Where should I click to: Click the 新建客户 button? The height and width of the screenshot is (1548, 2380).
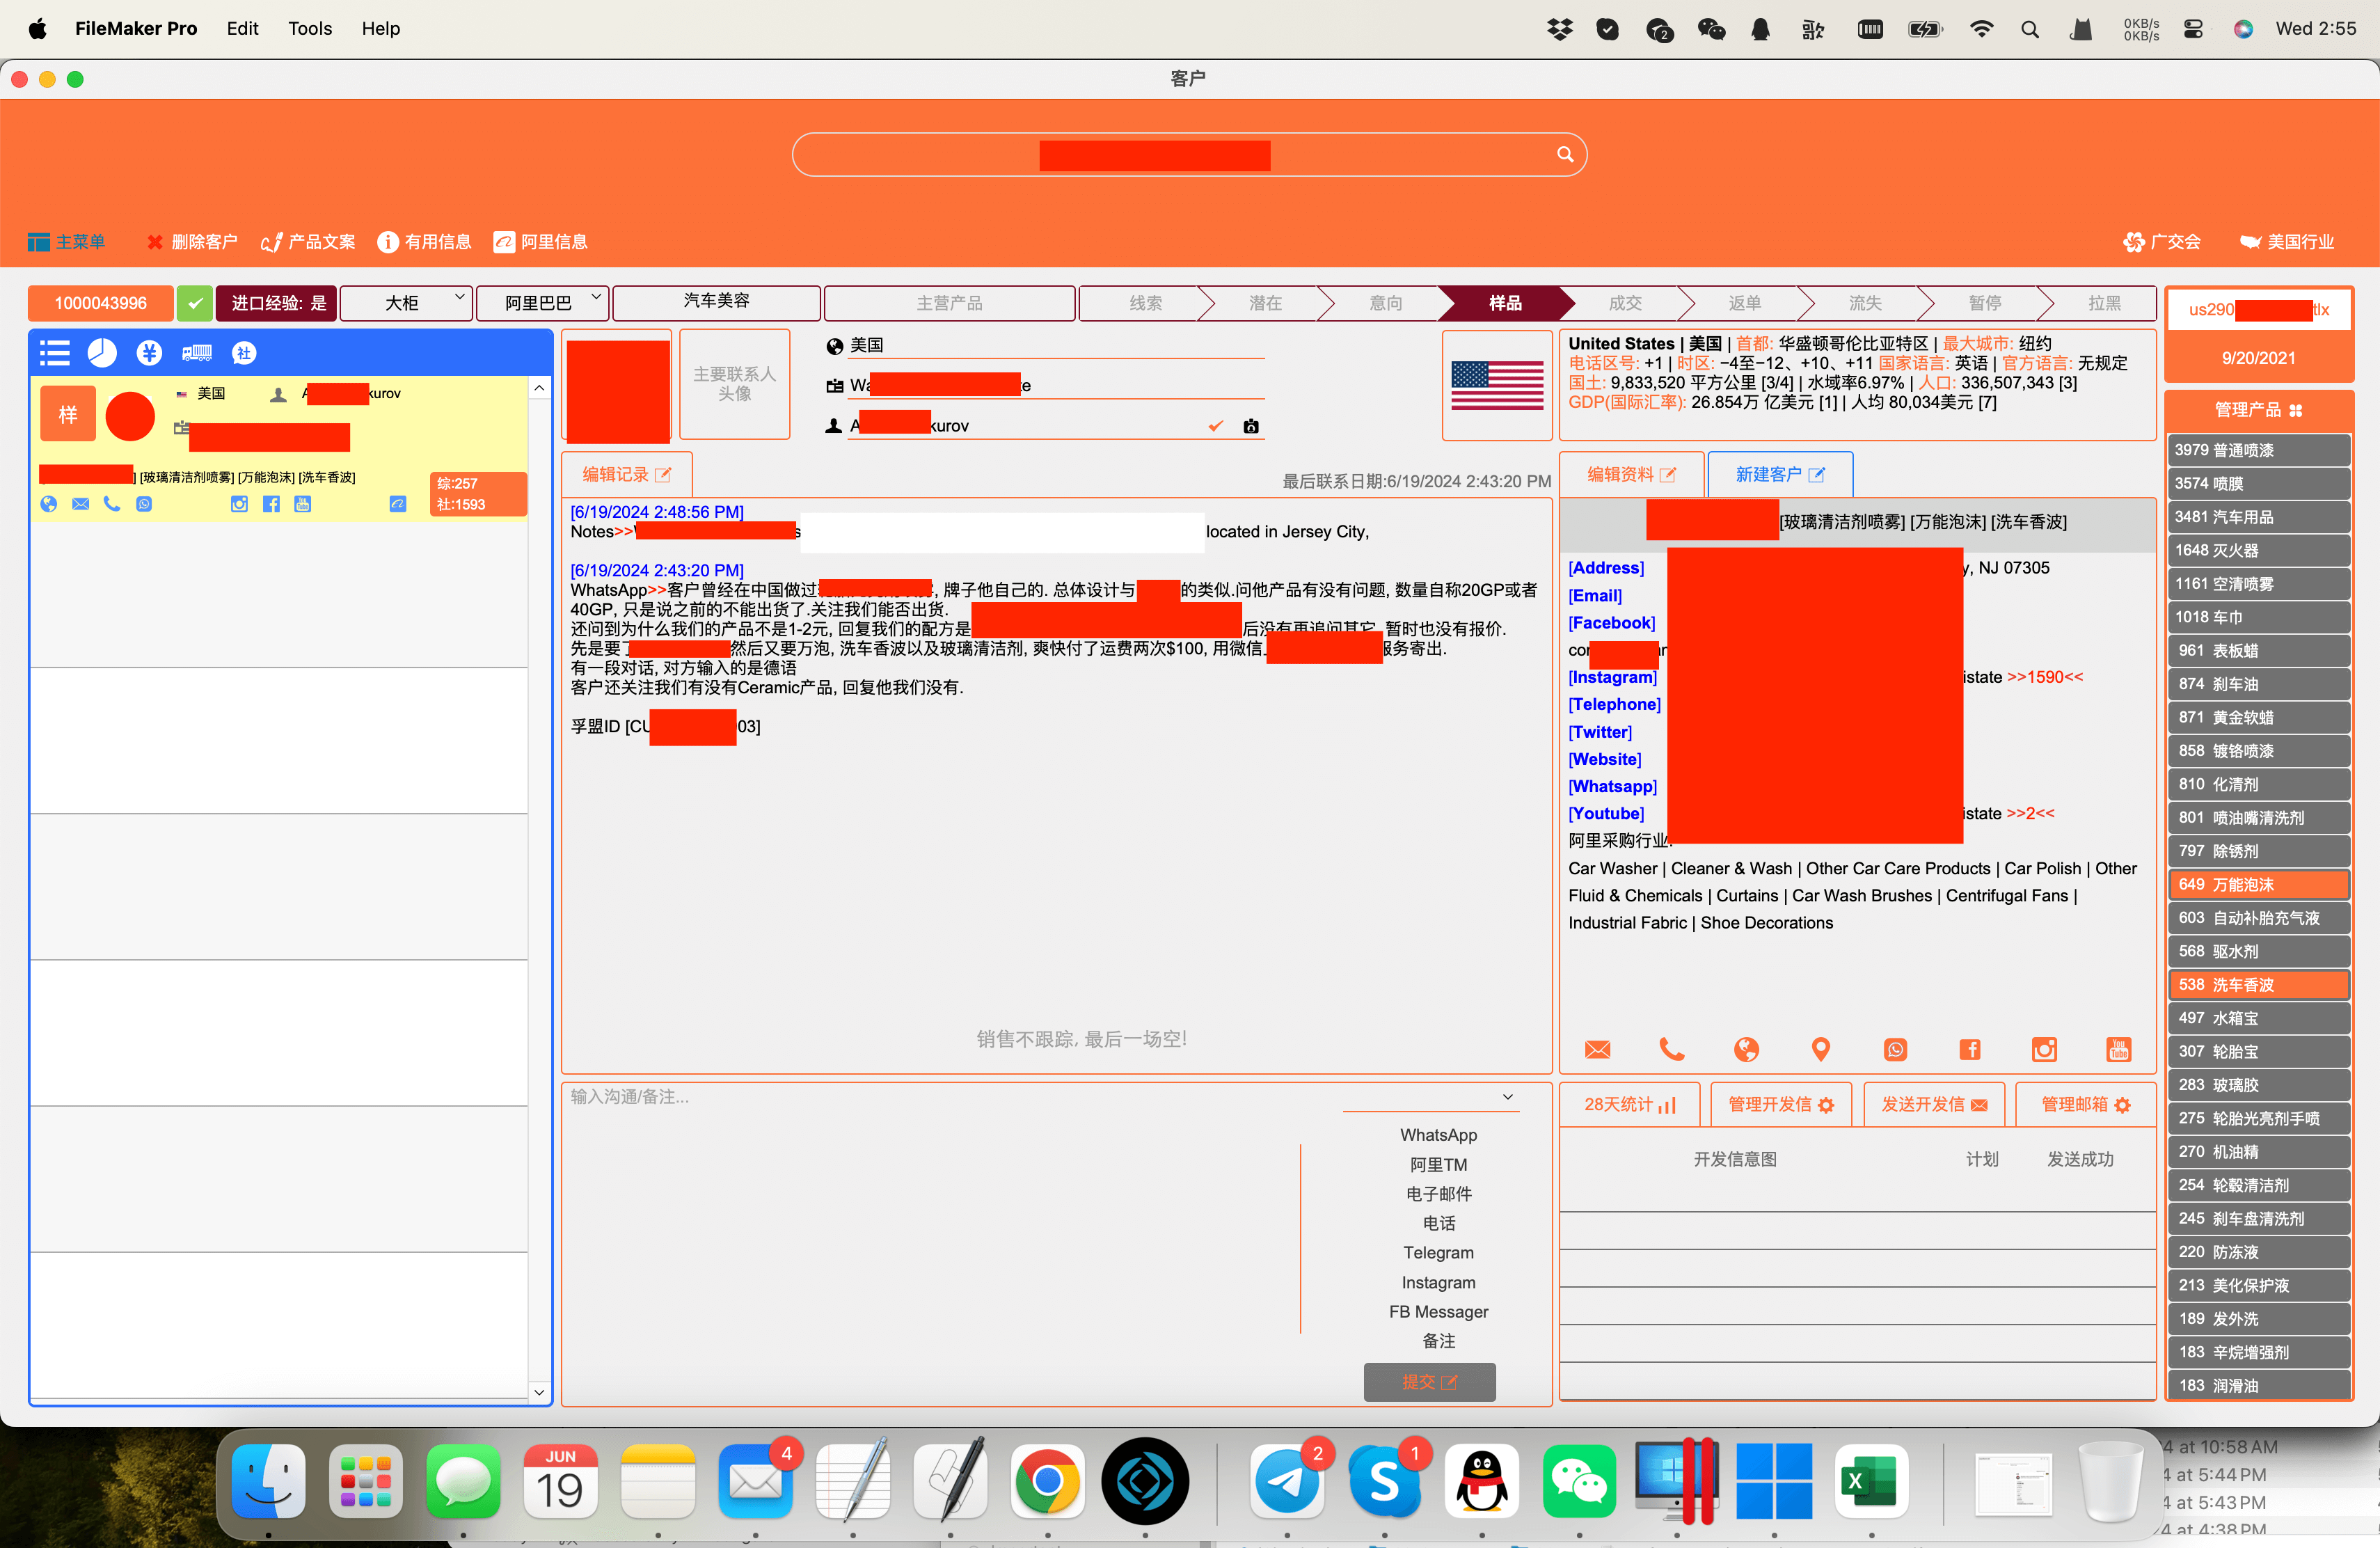click(x=1779, y=474)
